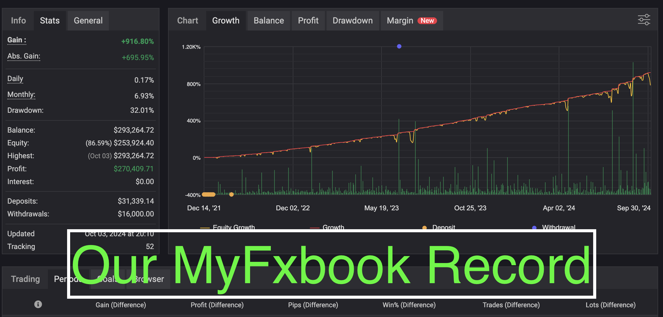This screenshot has height=317, width=663.
Task: View the Drawdown chart tab
Action: click(x=353, y=21)
